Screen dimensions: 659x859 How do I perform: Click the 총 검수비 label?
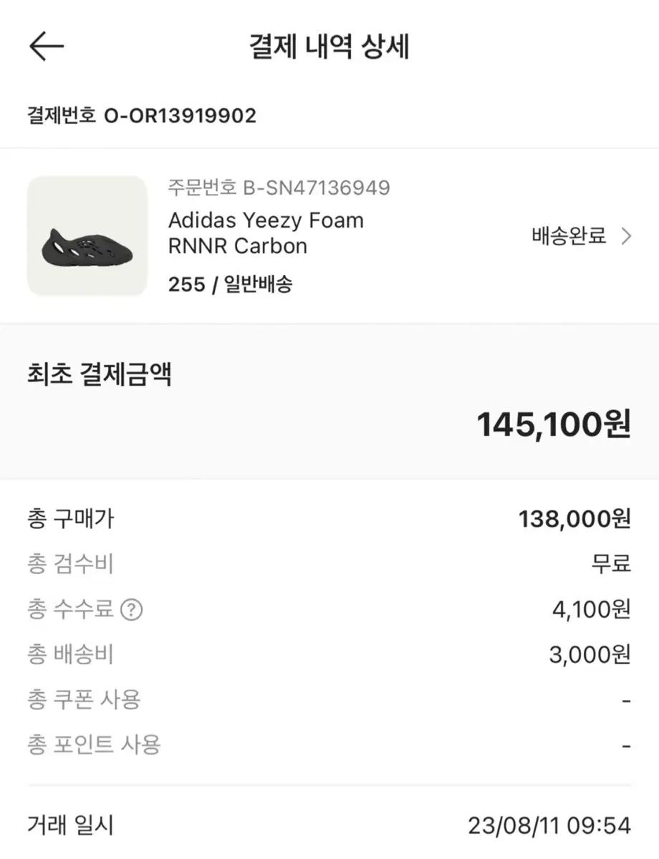coord(70,565)
